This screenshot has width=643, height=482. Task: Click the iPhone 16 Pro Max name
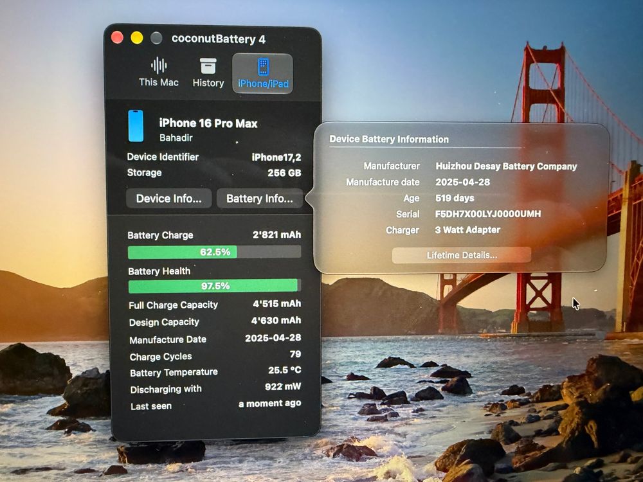208,123
